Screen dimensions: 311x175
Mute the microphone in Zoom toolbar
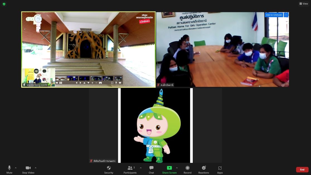tap(9, 170)
